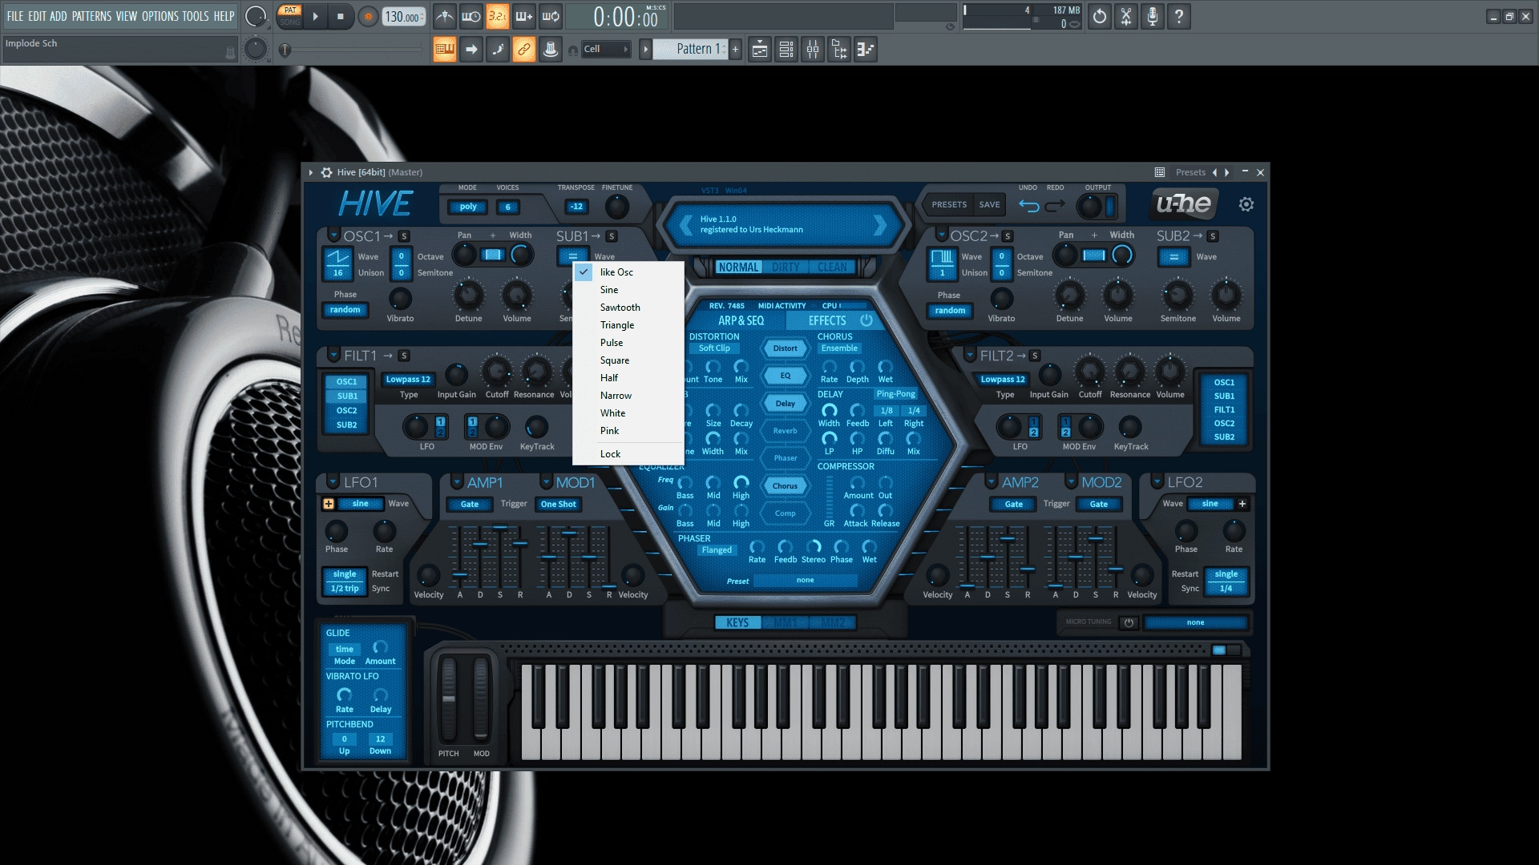The width and height of the screenshot is (1539, 865).
Task: Click the tempo 130.000 field
Action: pyautogui.click(x=403, y=17)
